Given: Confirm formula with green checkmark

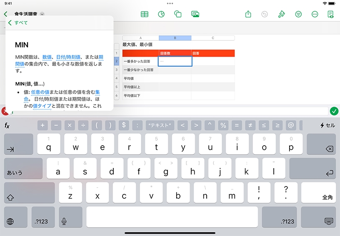Looking at the screenshot, I should tap(334, 111).
